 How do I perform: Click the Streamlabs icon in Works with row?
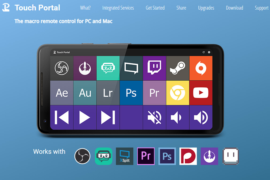point(104,156)
